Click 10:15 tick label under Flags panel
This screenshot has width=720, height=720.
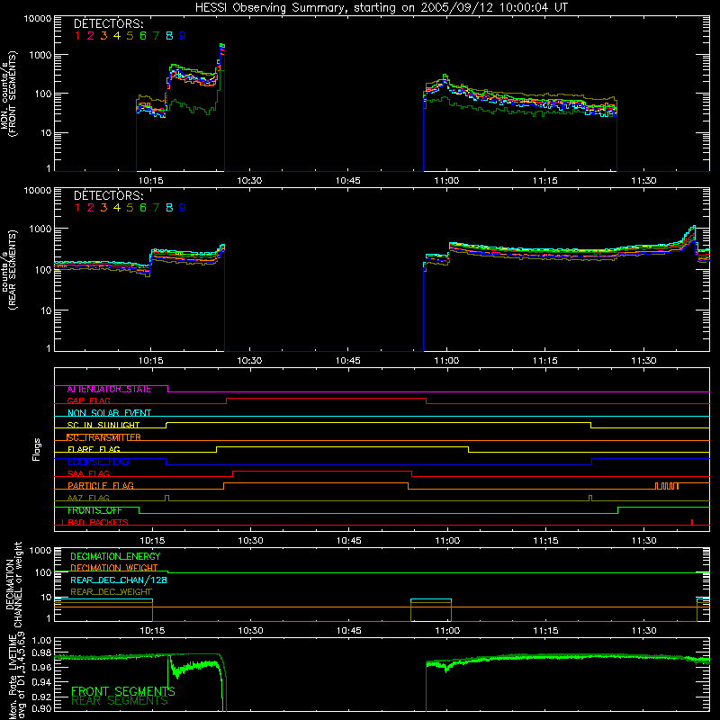[152, 541]
